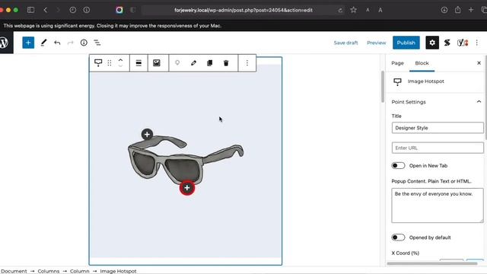The height and width of the screenshot is (274, 487).
Task: Click the sunglasses image
Action: click(x=186, y=161)
